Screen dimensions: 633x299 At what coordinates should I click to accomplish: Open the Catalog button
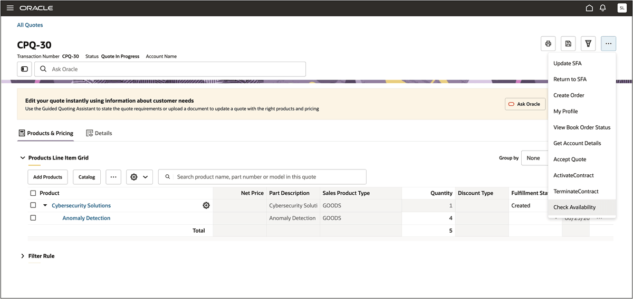coord(87,177)
